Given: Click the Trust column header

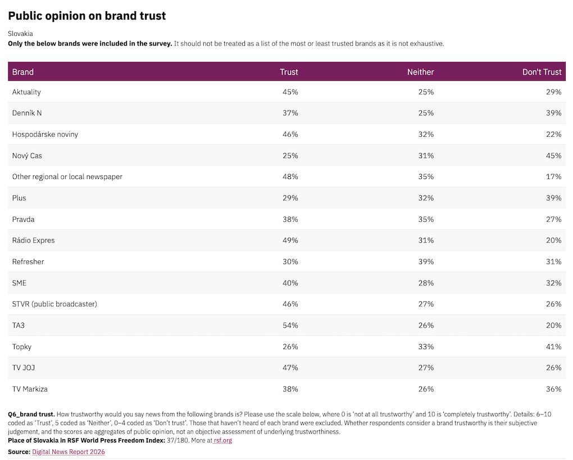Looking at the screenshot, I should [x=289, y=72].
